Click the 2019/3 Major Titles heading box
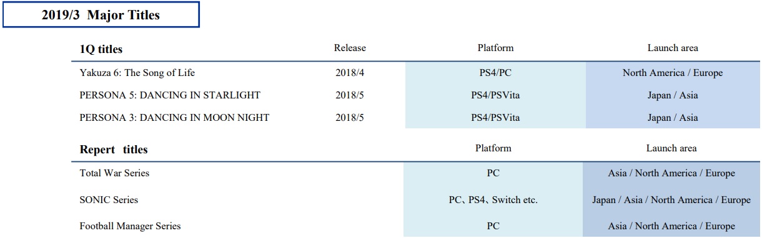762x238 pixels. tap(101, 15)
